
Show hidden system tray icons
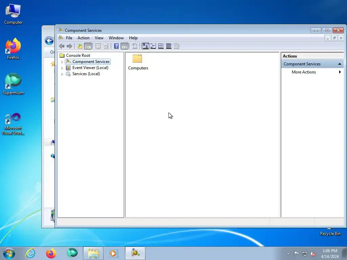288,254
